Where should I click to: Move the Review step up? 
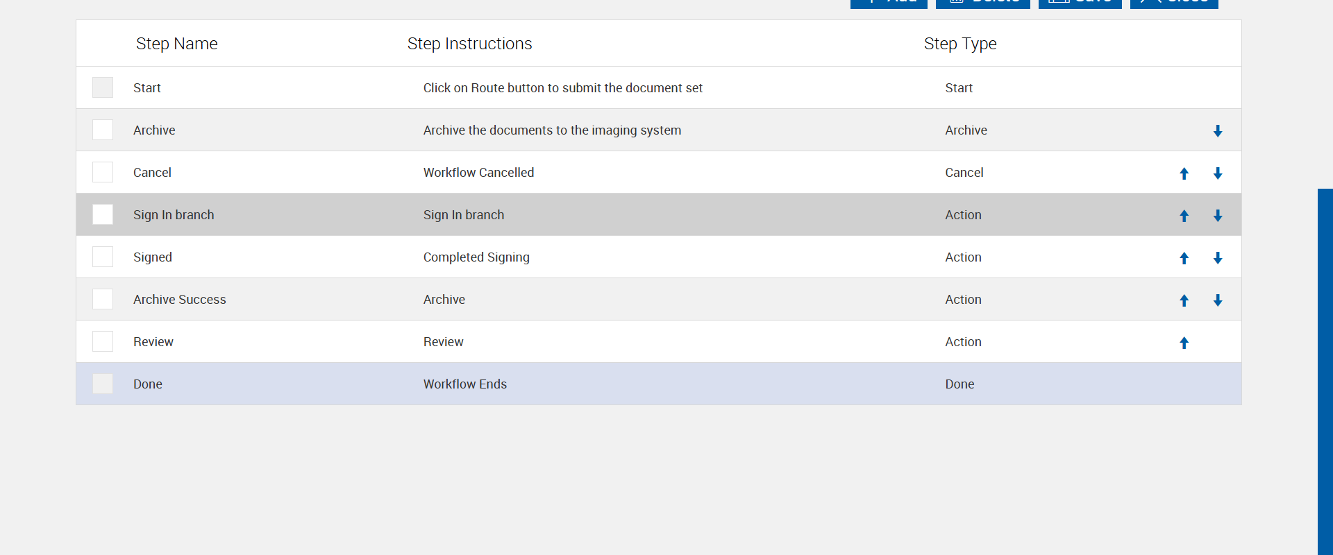(1184, 343)
